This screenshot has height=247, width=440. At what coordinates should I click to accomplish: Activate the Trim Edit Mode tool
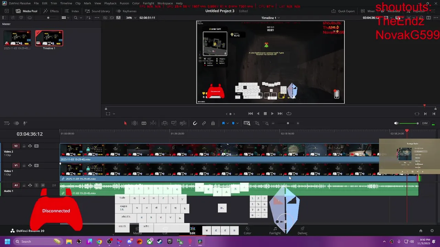[135, 123]
